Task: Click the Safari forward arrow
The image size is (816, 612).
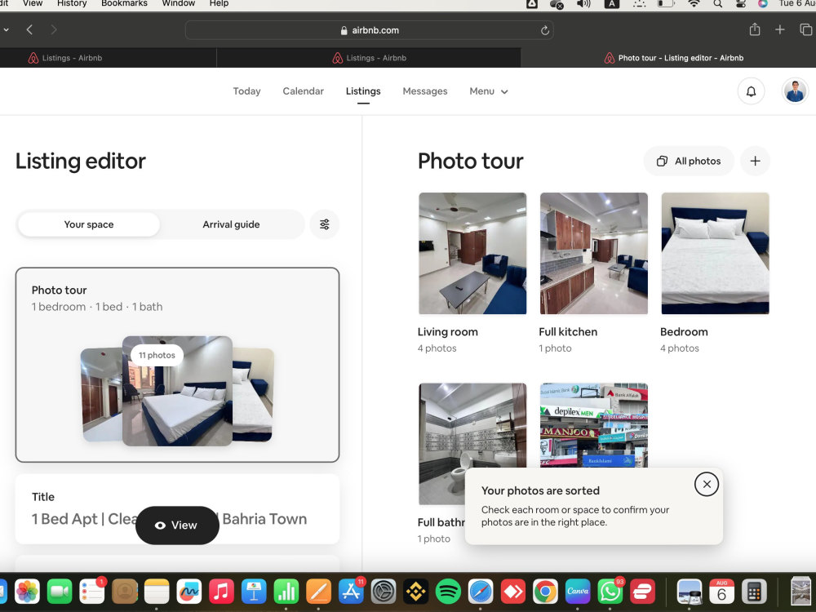Action: pyautogui.click(x=54, y=29)
